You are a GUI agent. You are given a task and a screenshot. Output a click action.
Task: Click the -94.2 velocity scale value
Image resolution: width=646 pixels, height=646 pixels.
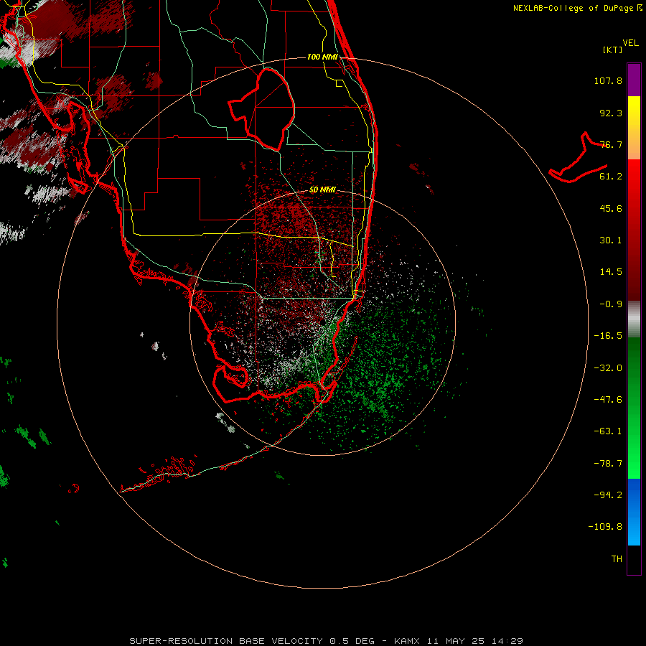[x=608, y=495]
